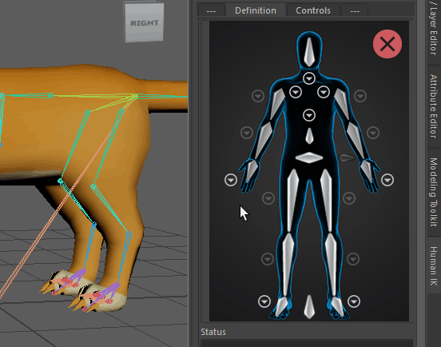Expand finger bones for right-side hand
The height and width of the screenshot is (347, 441).
click(387, 180)
